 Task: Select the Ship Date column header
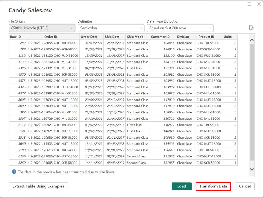click(x=114, y=37)
